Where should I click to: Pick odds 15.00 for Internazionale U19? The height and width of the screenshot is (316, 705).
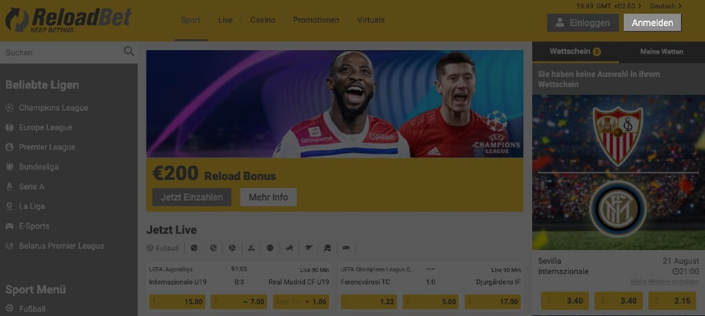pyautogui.click(x=177, y=302)
